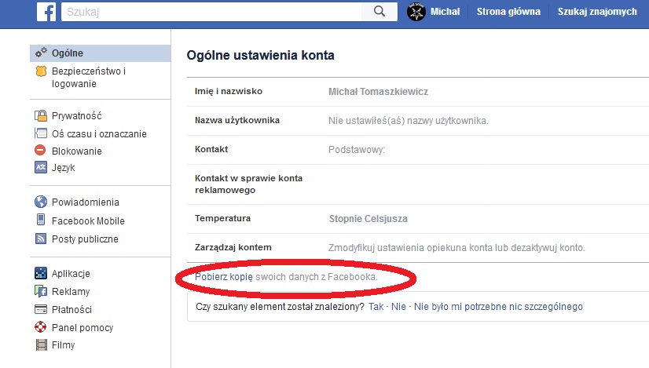Click the Oś czasu timeline icon

click(x=41, y=133)
